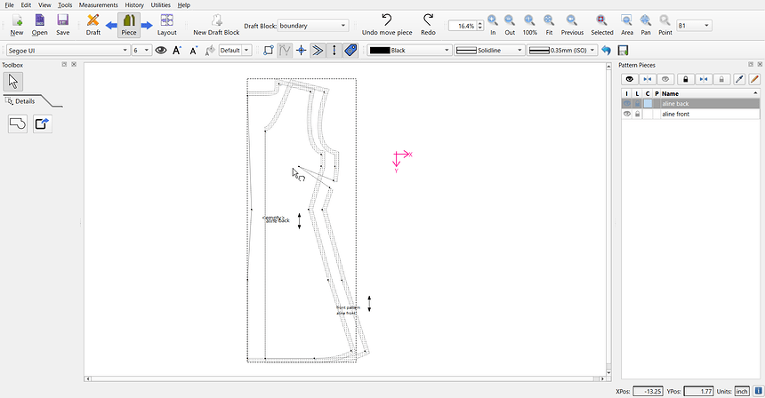
Task: Choose the pattern piece tool in Details
Action: [18, 123]
